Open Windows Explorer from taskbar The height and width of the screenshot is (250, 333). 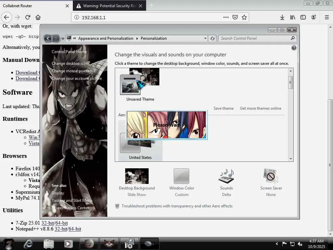pyautogui.click(x=48, y=244)
